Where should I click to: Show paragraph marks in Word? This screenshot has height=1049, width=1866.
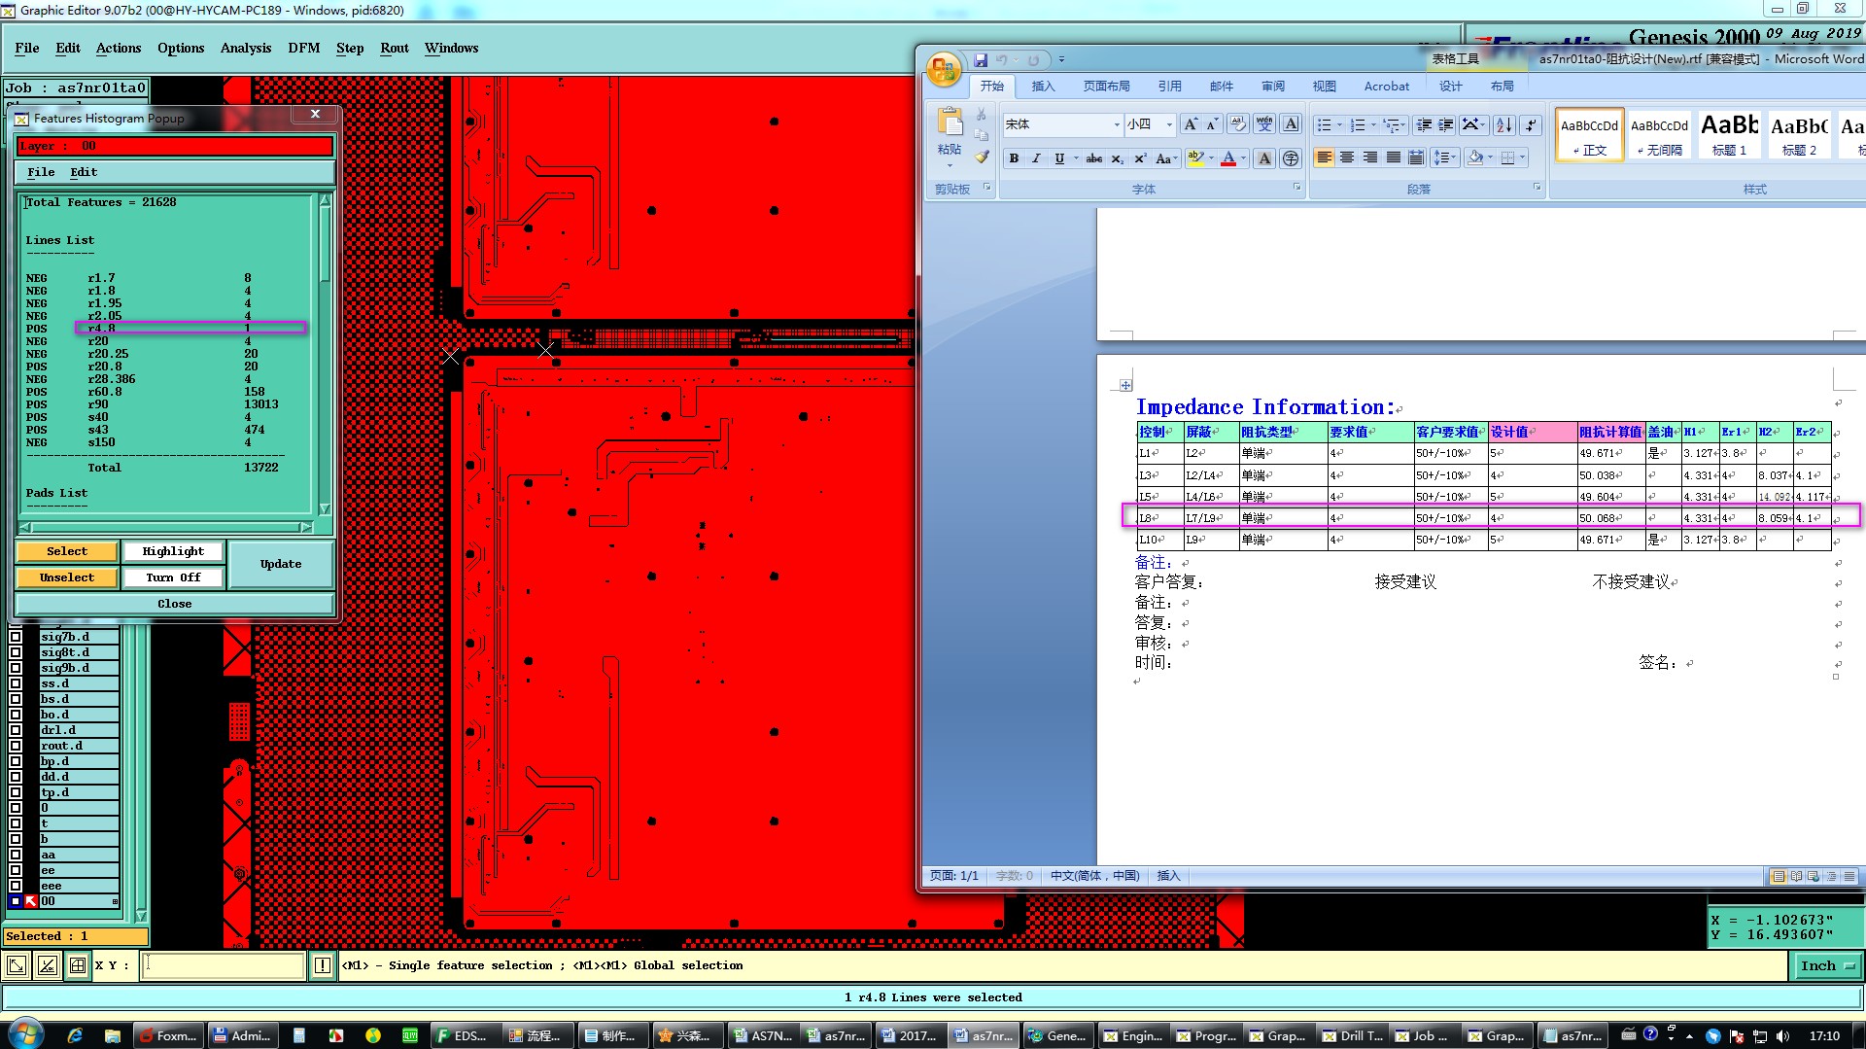[x=1531, y=124]
